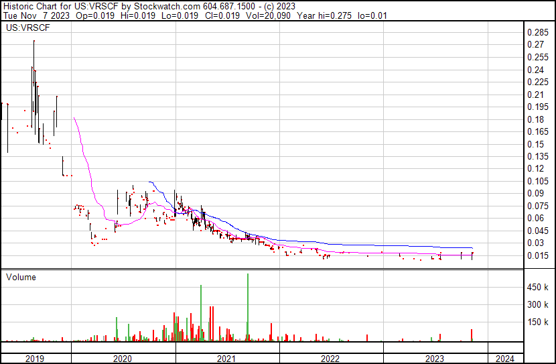Click the 2019 year label
The image size is (556, 364).
point(34,359)
